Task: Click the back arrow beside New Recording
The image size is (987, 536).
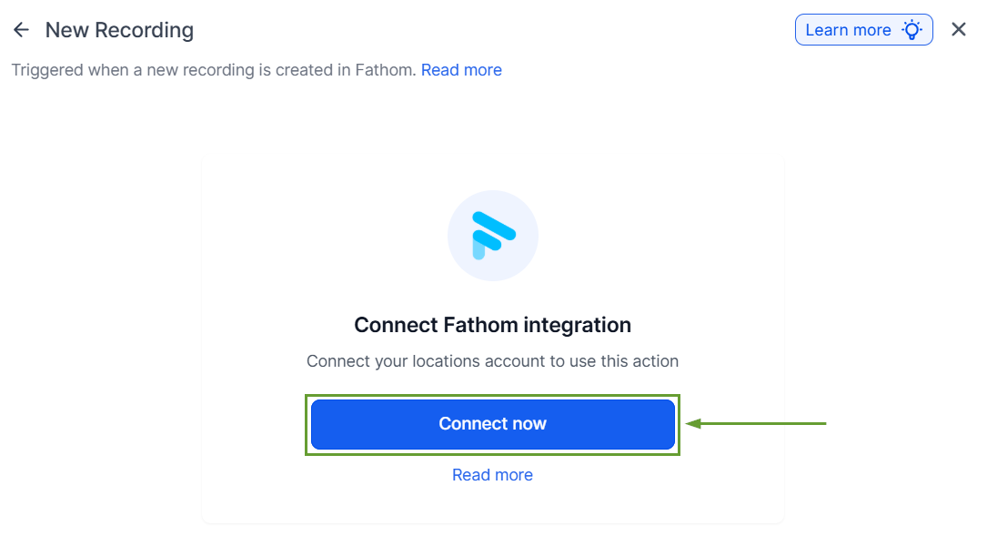Action: 21,30
